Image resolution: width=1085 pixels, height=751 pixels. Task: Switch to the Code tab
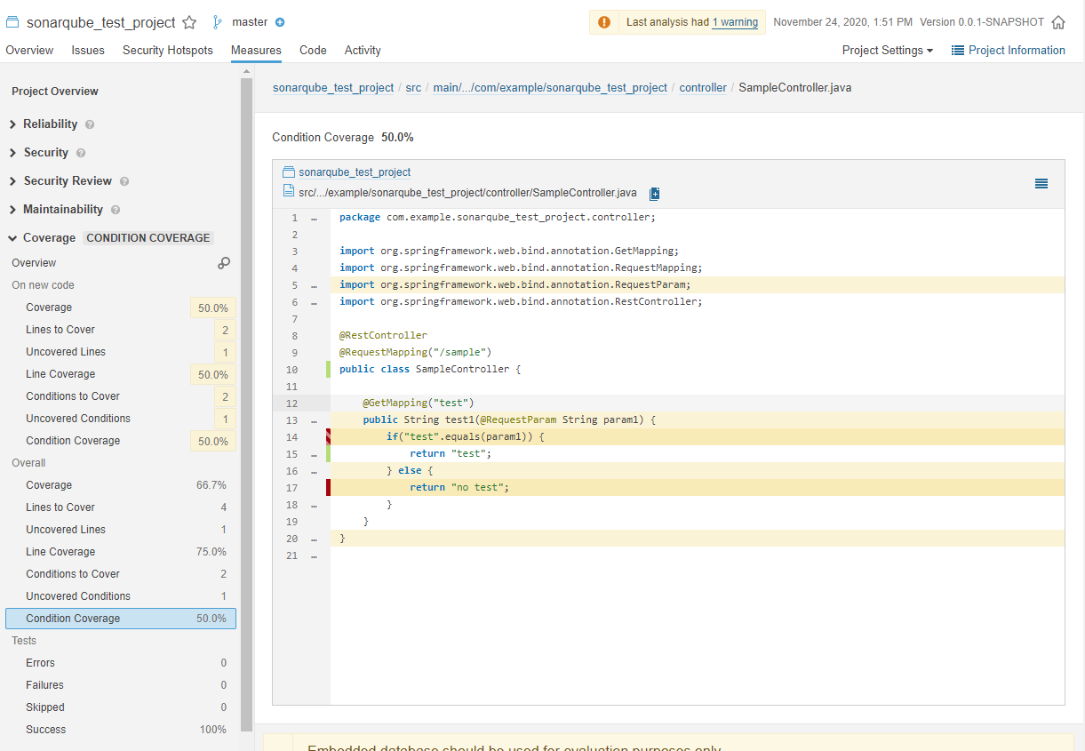[313, 51]
